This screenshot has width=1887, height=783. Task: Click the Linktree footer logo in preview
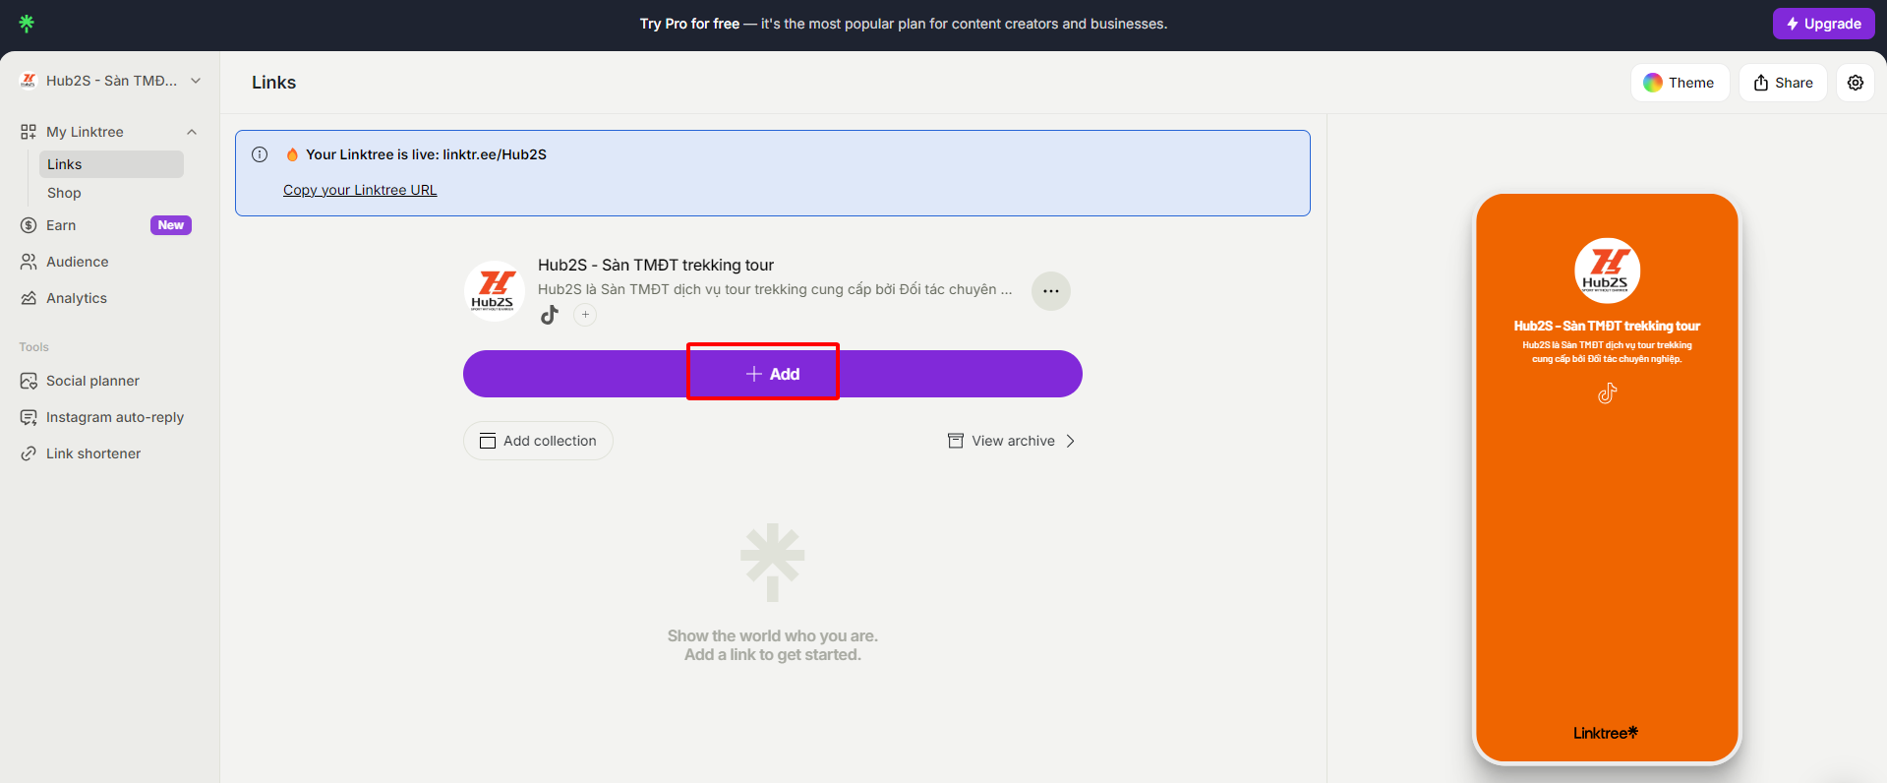(1606, 733)
